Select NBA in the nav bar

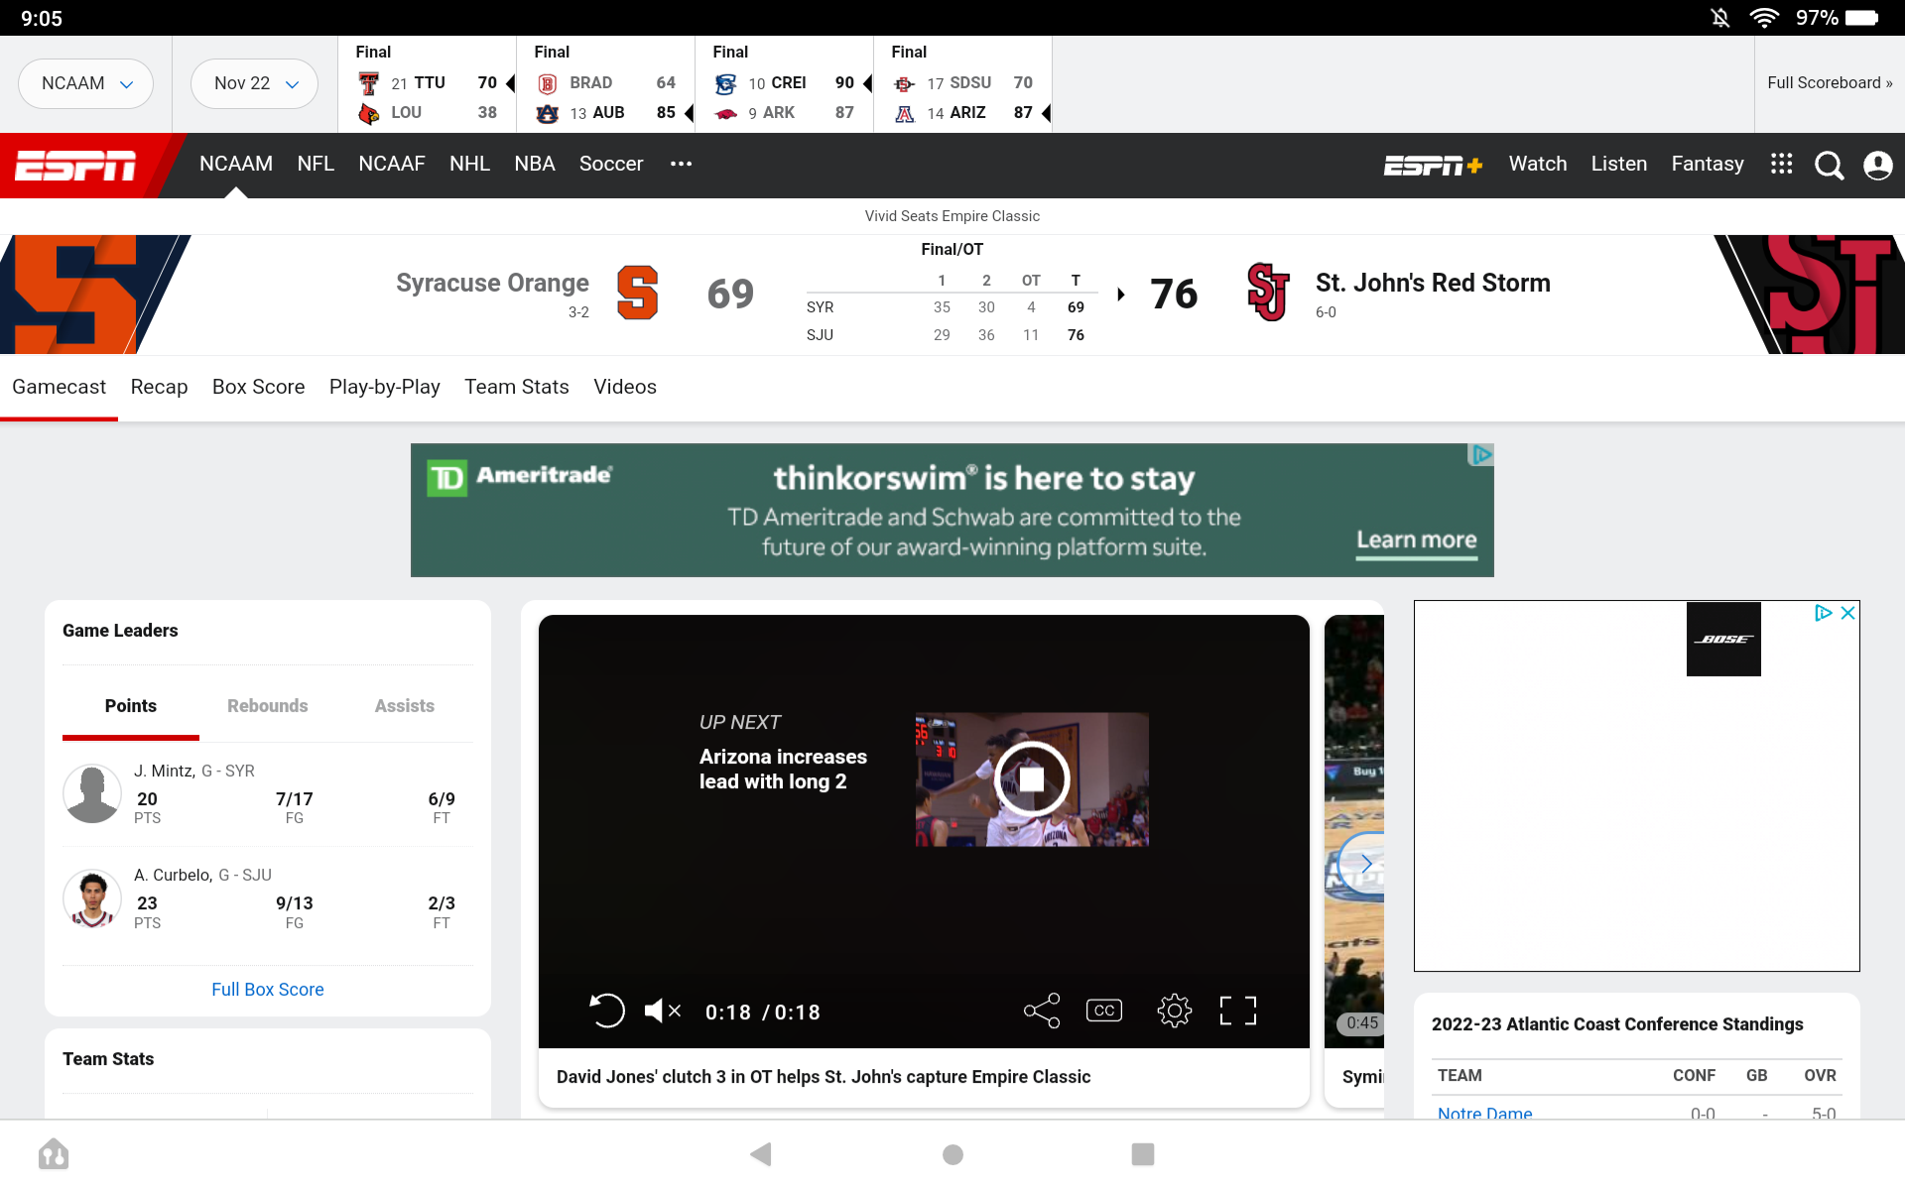tap(534, 164)
